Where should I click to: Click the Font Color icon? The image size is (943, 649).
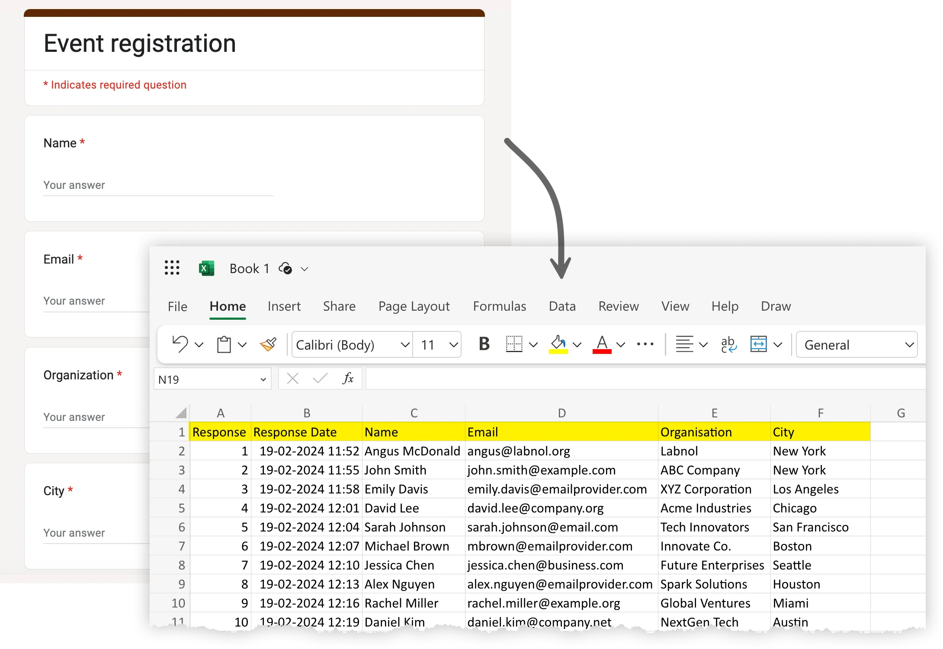(602, 343)
